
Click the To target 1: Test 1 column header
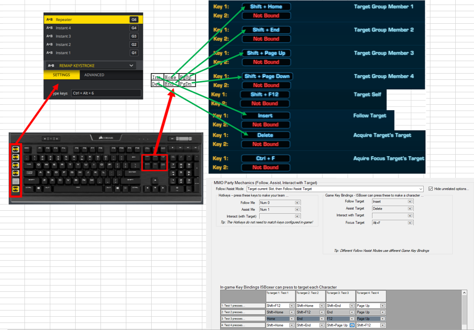point(280,296)
